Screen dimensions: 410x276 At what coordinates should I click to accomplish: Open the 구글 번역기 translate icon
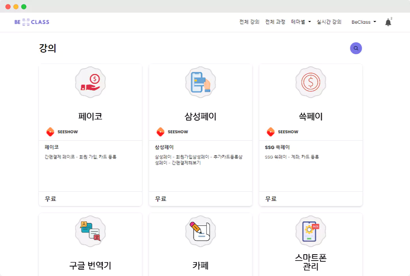90,231
